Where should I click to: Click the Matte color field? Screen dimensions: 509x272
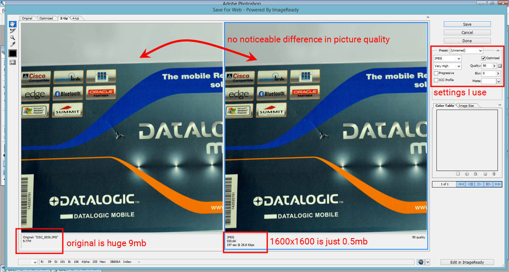(x=489, y=81)
